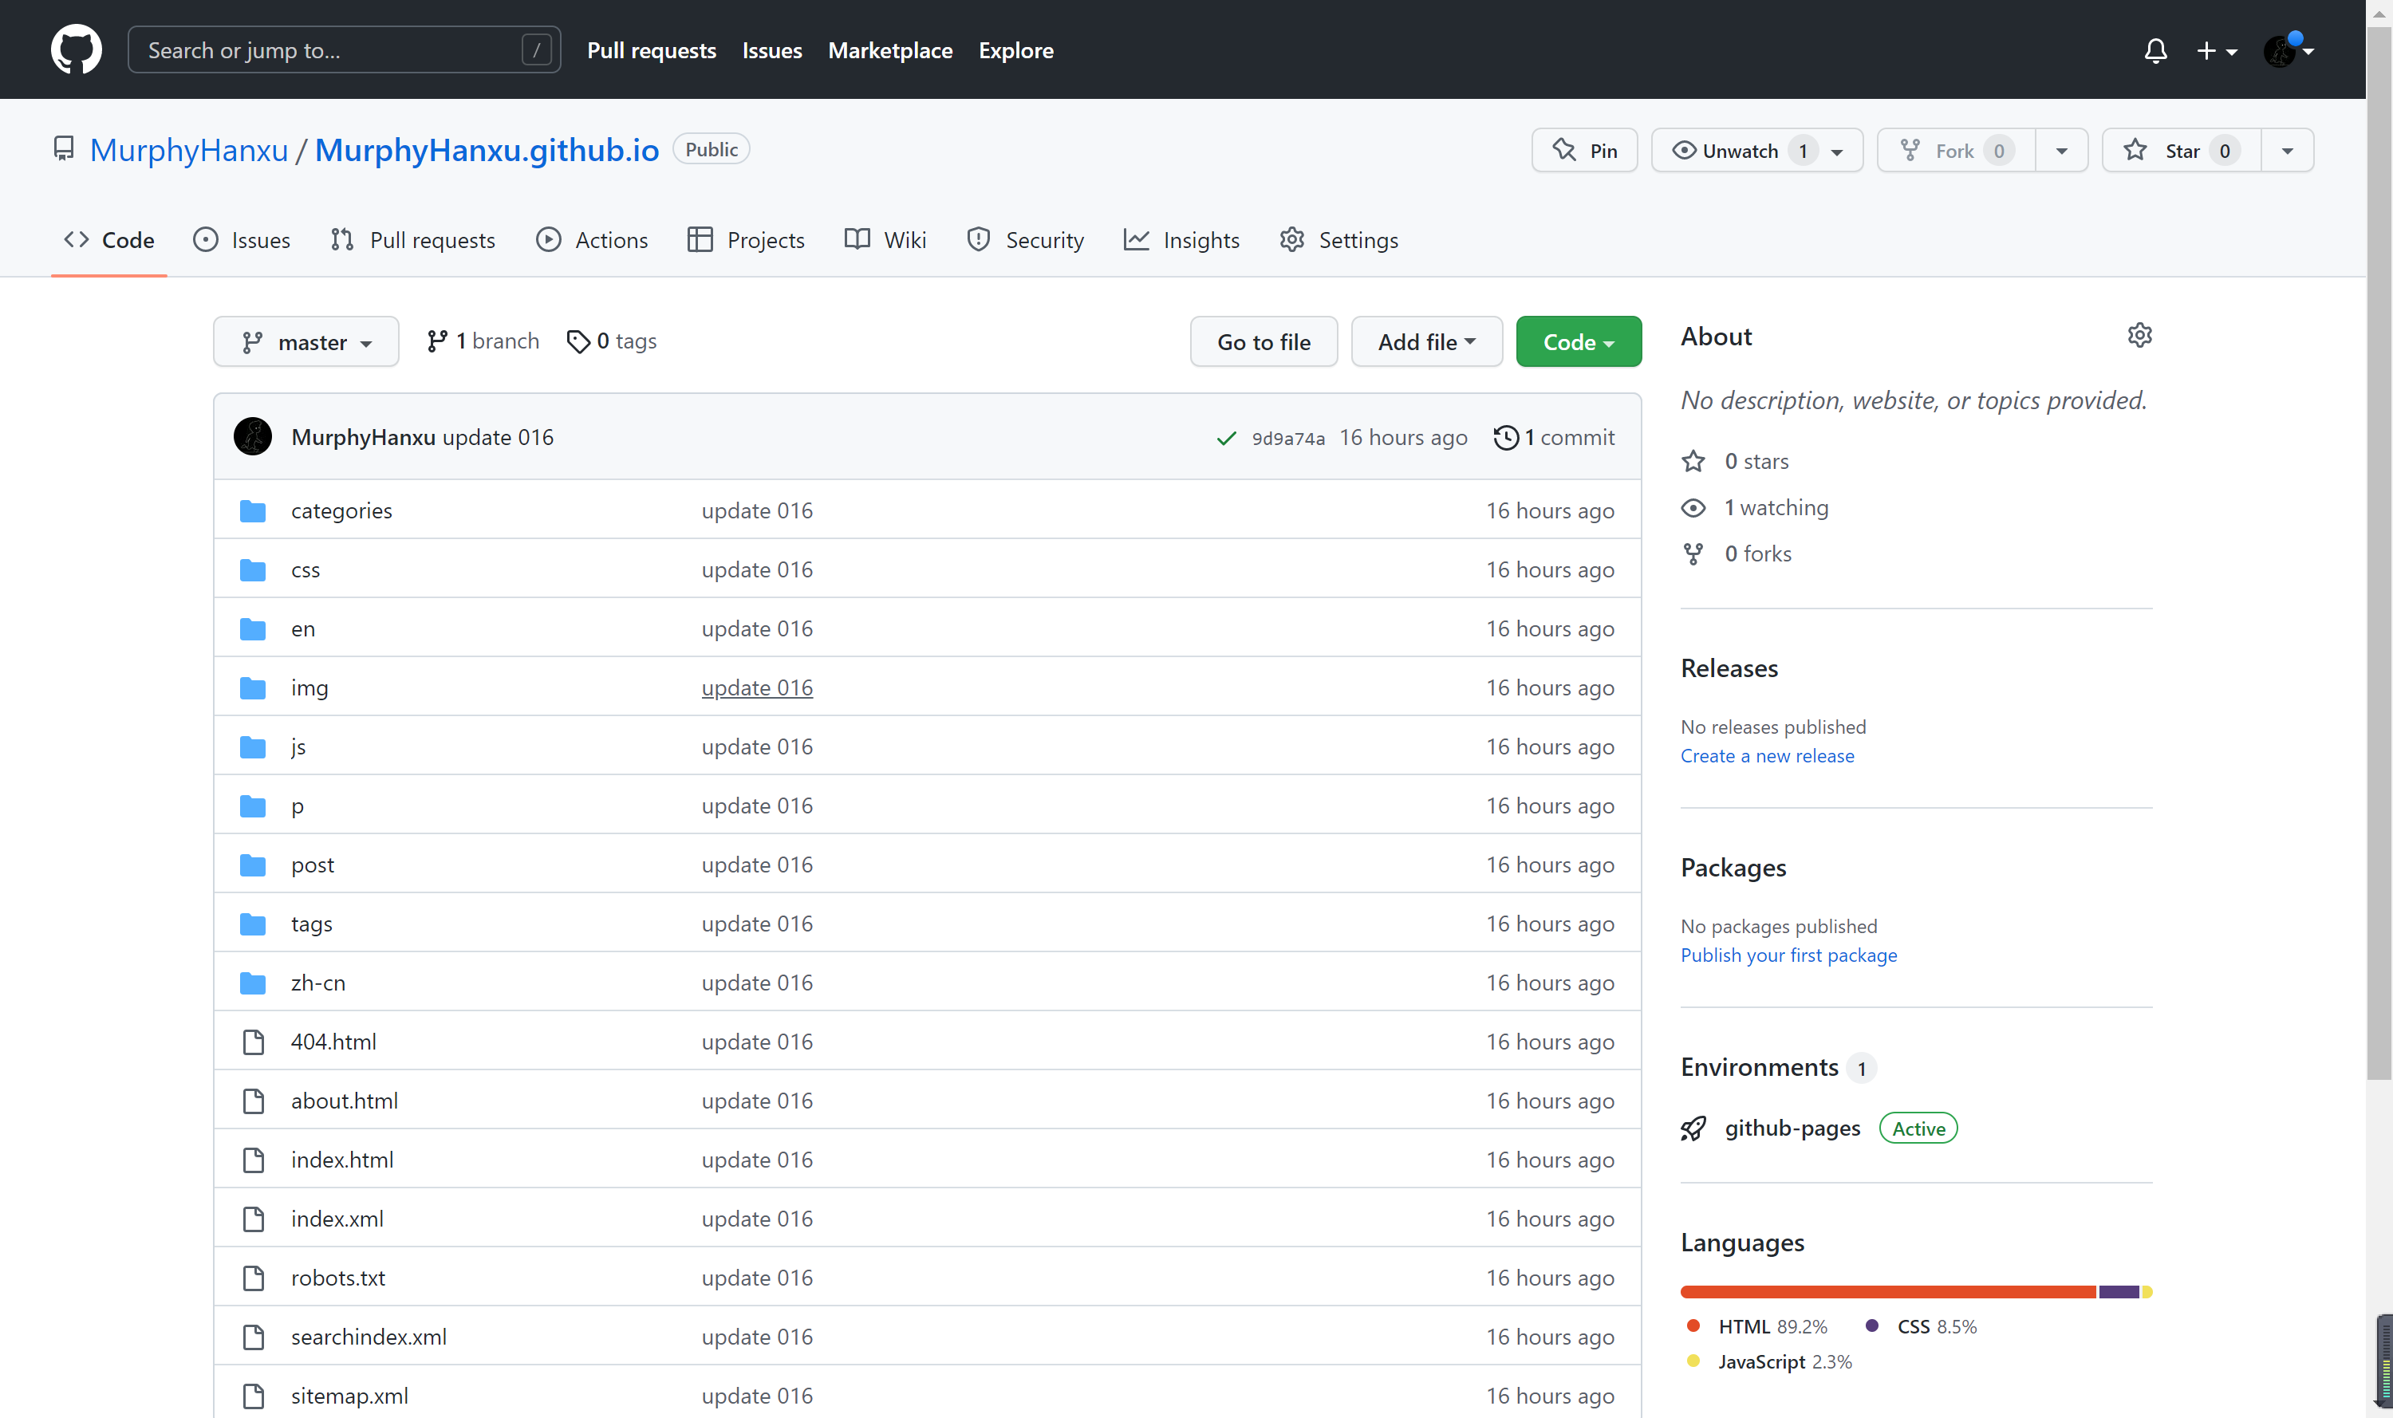Click the repository book icon beside MurphyHanxu
Viewport: 2393px width, 1418px height.
click(x=64, y=149)
